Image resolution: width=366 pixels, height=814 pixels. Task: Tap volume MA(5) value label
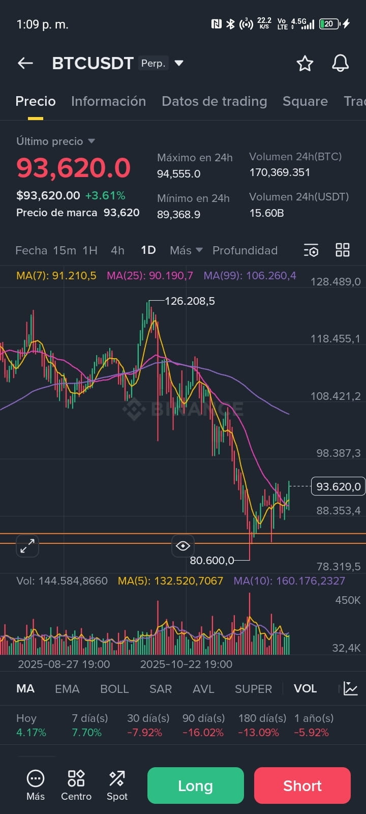coord(170,581)
